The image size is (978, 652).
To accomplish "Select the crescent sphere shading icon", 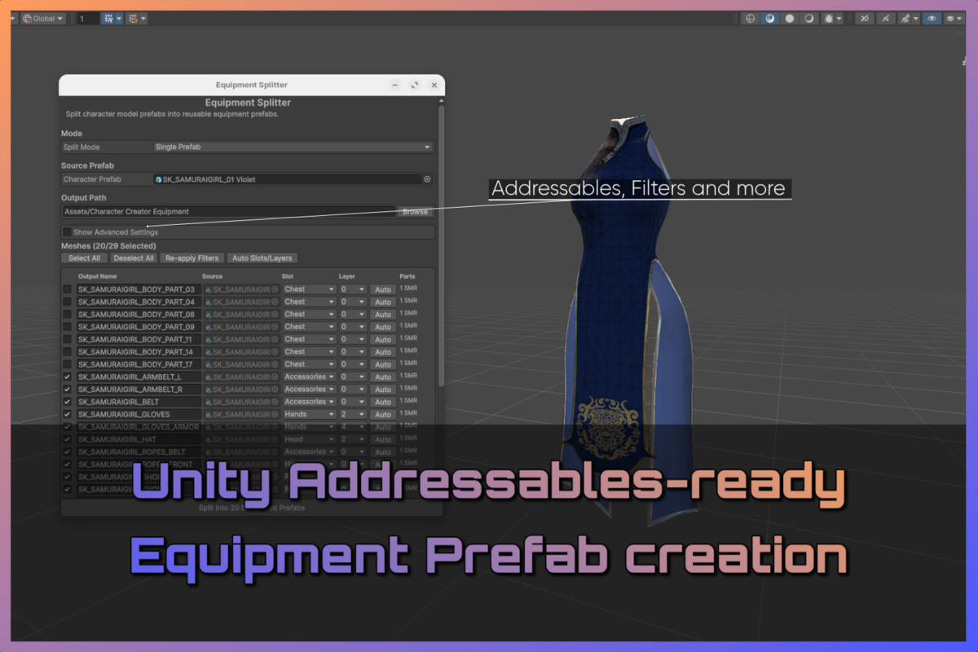I will point(808,18).
